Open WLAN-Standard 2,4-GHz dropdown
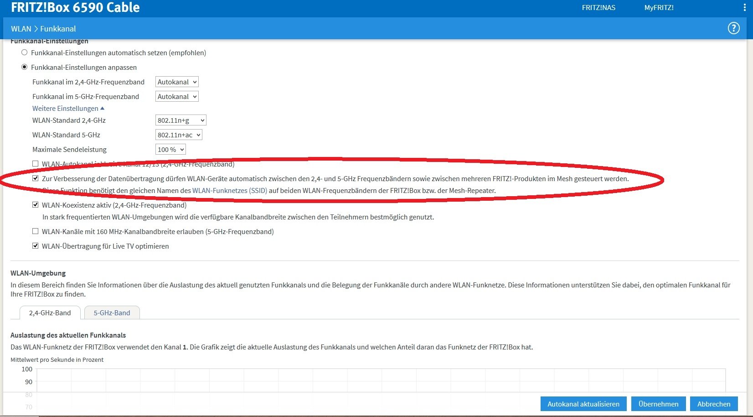 181,120
